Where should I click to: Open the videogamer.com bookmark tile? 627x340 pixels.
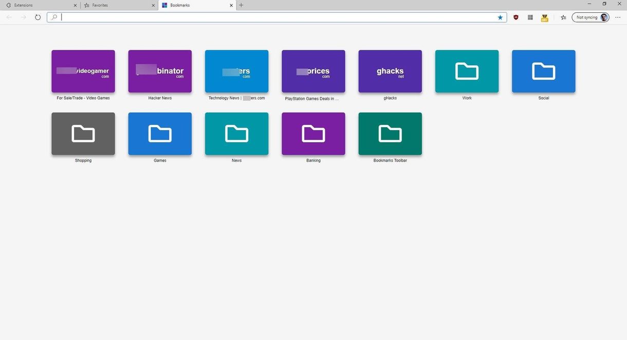[x=83, y=71]
